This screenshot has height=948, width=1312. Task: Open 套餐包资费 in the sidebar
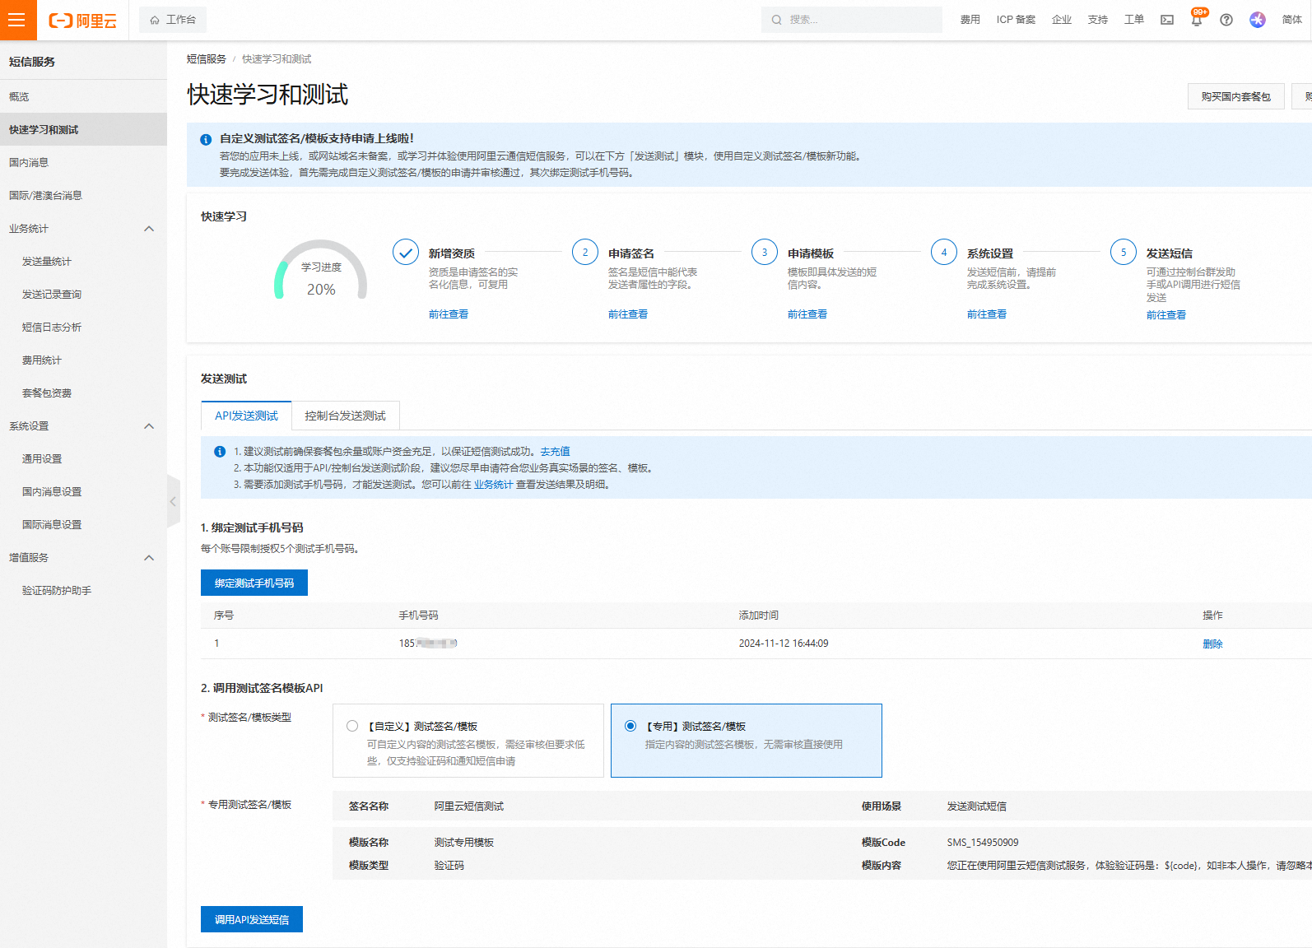click(x=83, y=393)
